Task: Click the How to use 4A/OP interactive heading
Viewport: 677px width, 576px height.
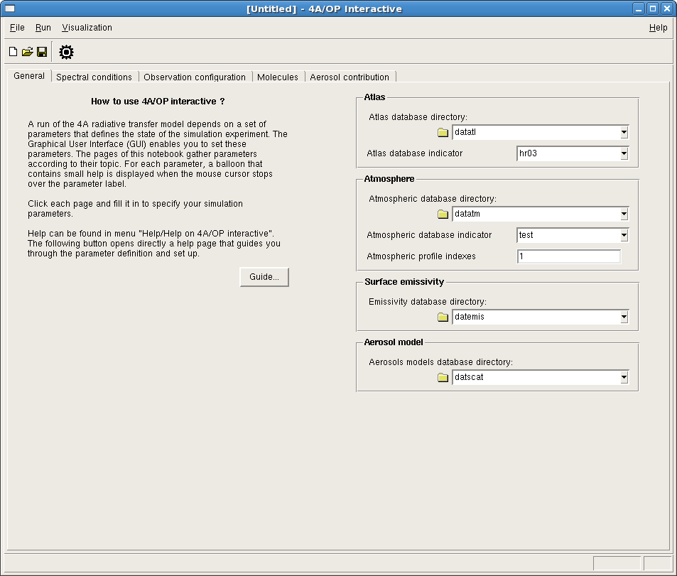Action: [158, 101]
